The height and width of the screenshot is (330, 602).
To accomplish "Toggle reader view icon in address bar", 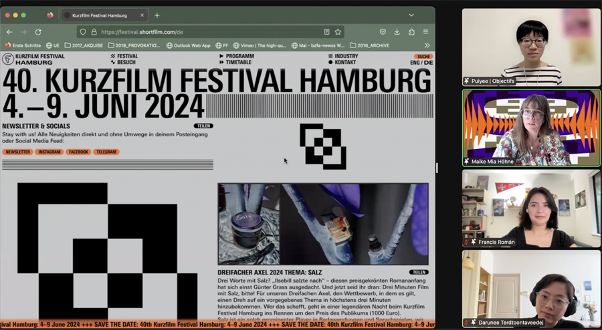I will pyautogui.click(x=326, y=32).
